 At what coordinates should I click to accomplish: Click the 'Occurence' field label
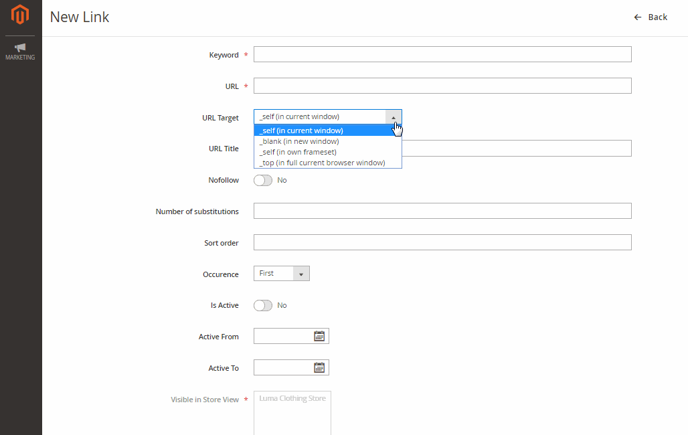click(x=221, y=274)
